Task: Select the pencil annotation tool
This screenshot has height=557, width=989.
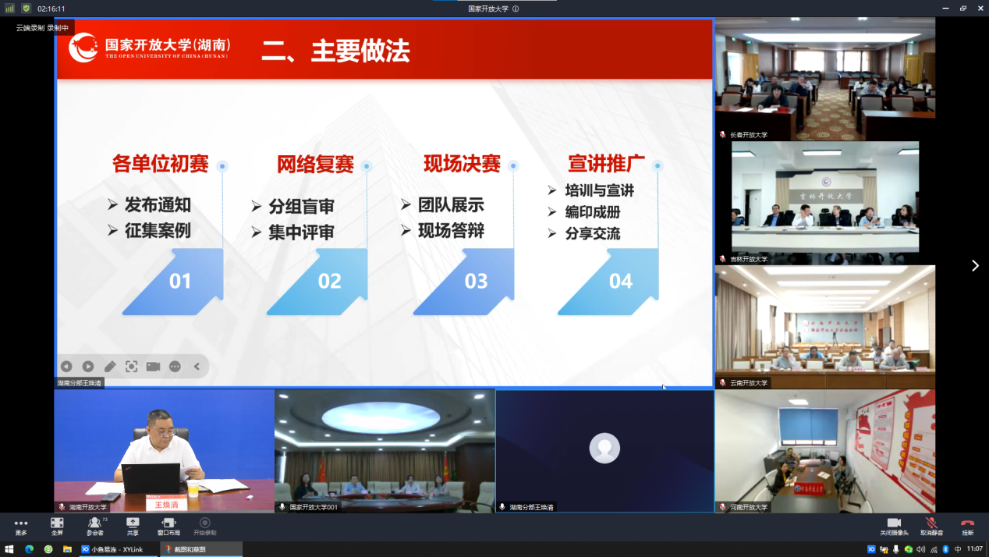Action: click(x=110, y=367)
